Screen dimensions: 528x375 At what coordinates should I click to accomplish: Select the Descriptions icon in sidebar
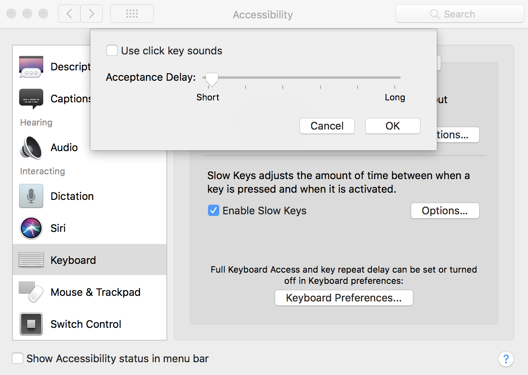(x=31, y=67)
